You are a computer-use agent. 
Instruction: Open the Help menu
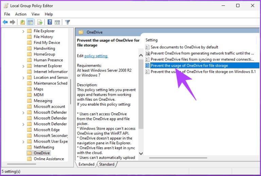[x=49, y=14]
